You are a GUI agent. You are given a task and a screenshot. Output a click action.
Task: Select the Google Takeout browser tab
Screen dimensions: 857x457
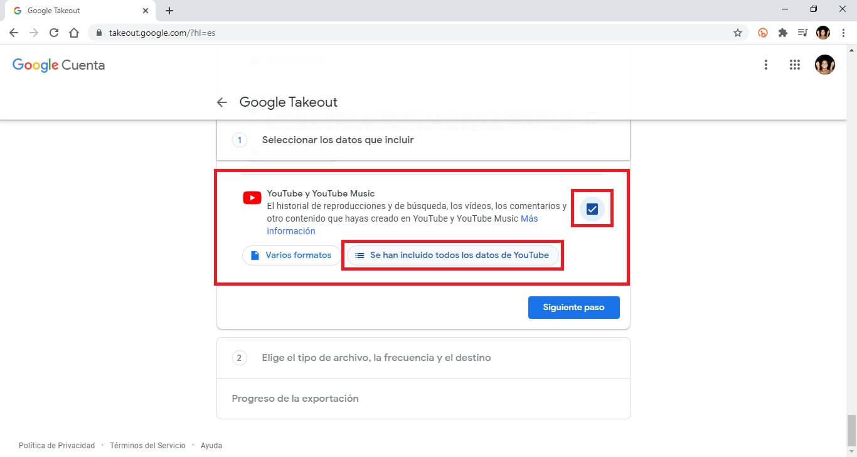click(80, 11)
